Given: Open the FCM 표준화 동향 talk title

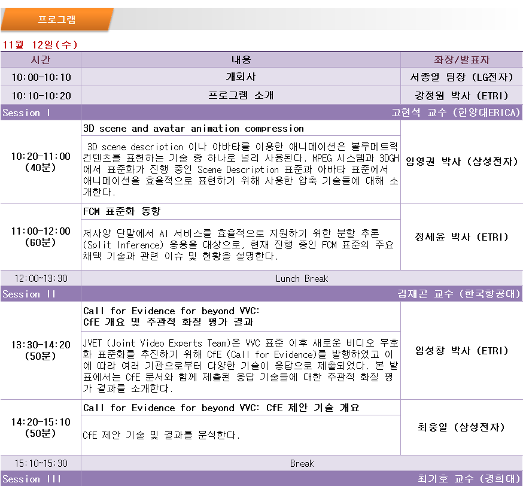Looking at the screenshot, I should tap(122, 211).
